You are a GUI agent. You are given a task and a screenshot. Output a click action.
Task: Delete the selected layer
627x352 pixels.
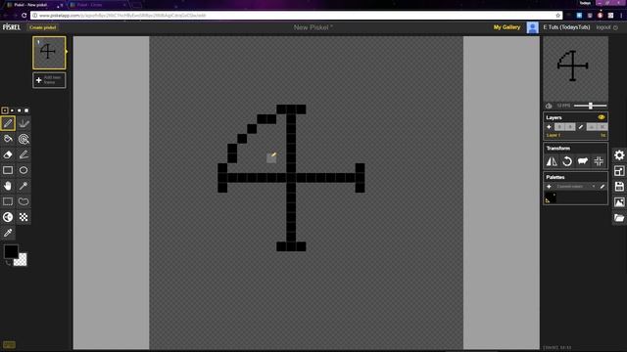602,127
